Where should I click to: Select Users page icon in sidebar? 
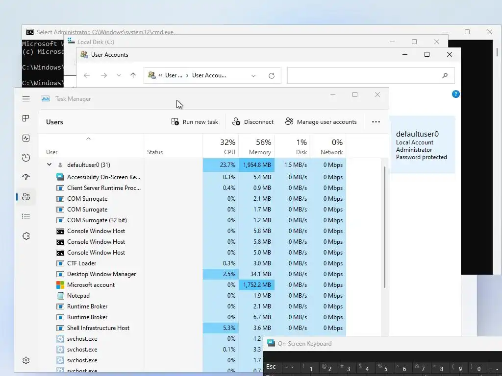pos(26,197)
